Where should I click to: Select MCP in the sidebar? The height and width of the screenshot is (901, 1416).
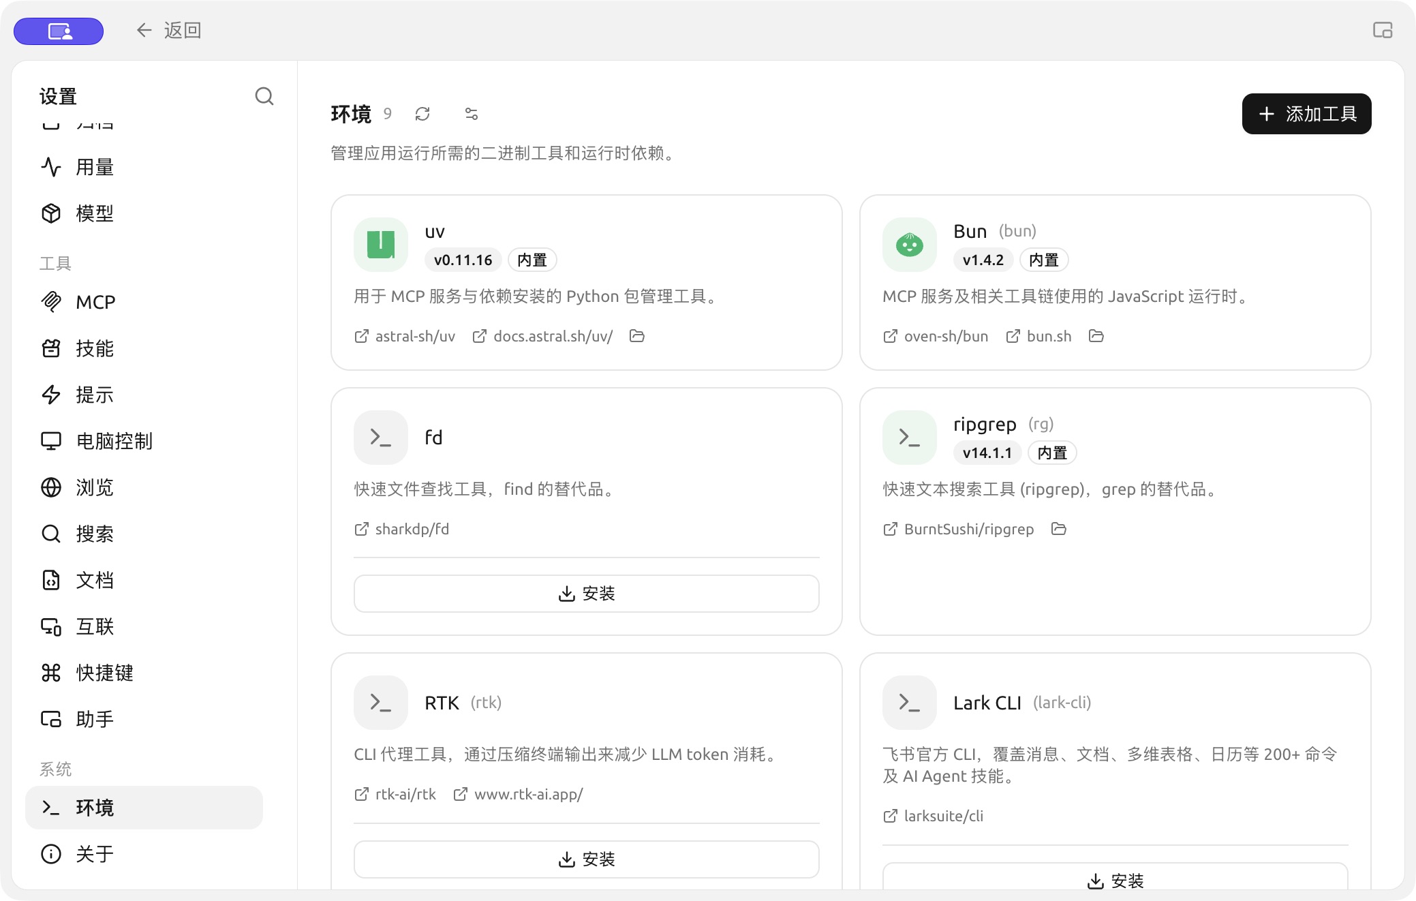click(144, 302)
